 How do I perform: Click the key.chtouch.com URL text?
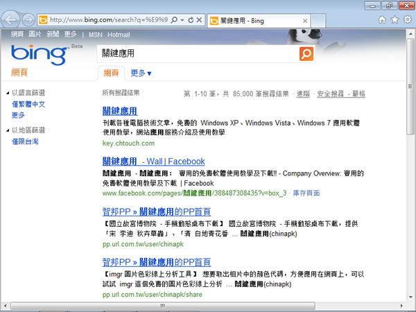(x=128, y=144)
